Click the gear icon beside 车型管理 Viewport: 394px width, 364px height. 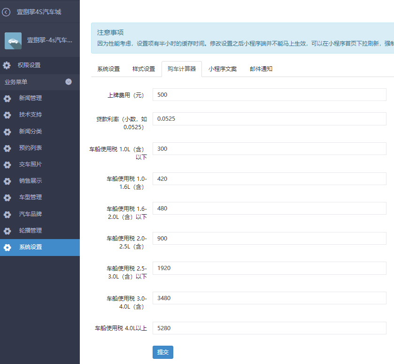click(8, 198)
